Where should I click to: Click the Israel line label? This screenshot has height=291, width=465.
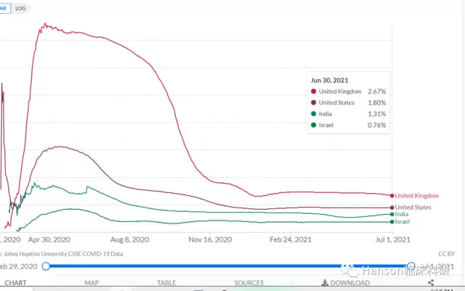tap(403, 221)
